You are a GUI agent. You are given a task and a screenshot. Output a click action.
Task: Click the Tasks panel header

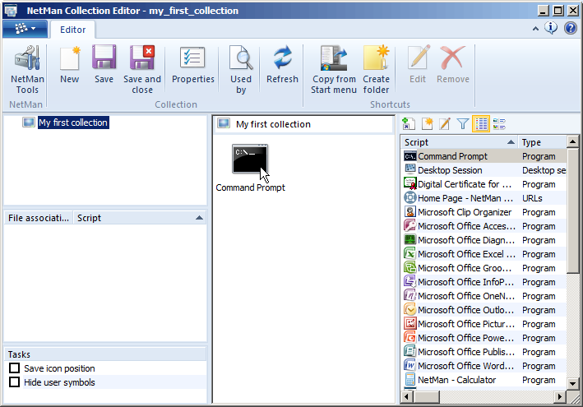[105, 354]
